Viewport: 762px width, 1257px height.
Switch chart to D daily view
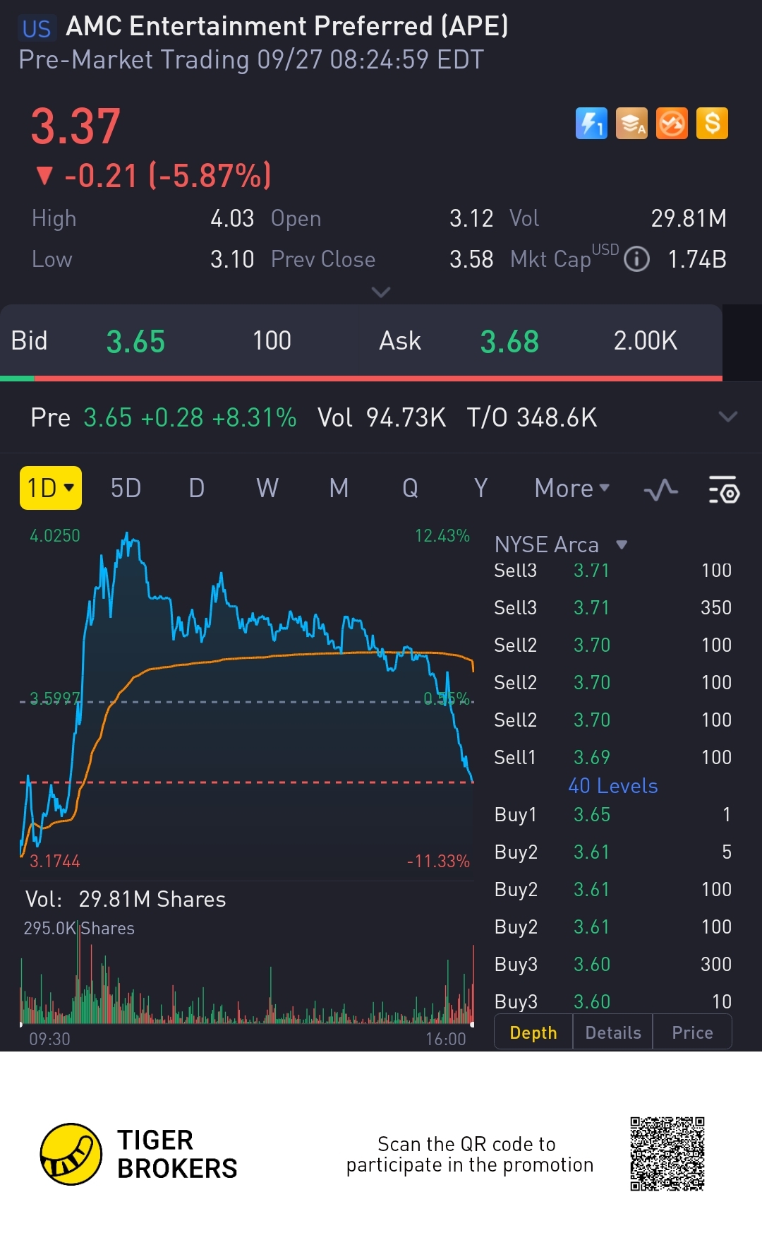coord(197,488)
